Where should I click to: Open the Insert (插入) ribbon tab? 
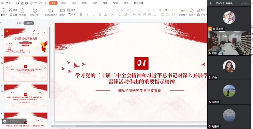pos(63,3)
